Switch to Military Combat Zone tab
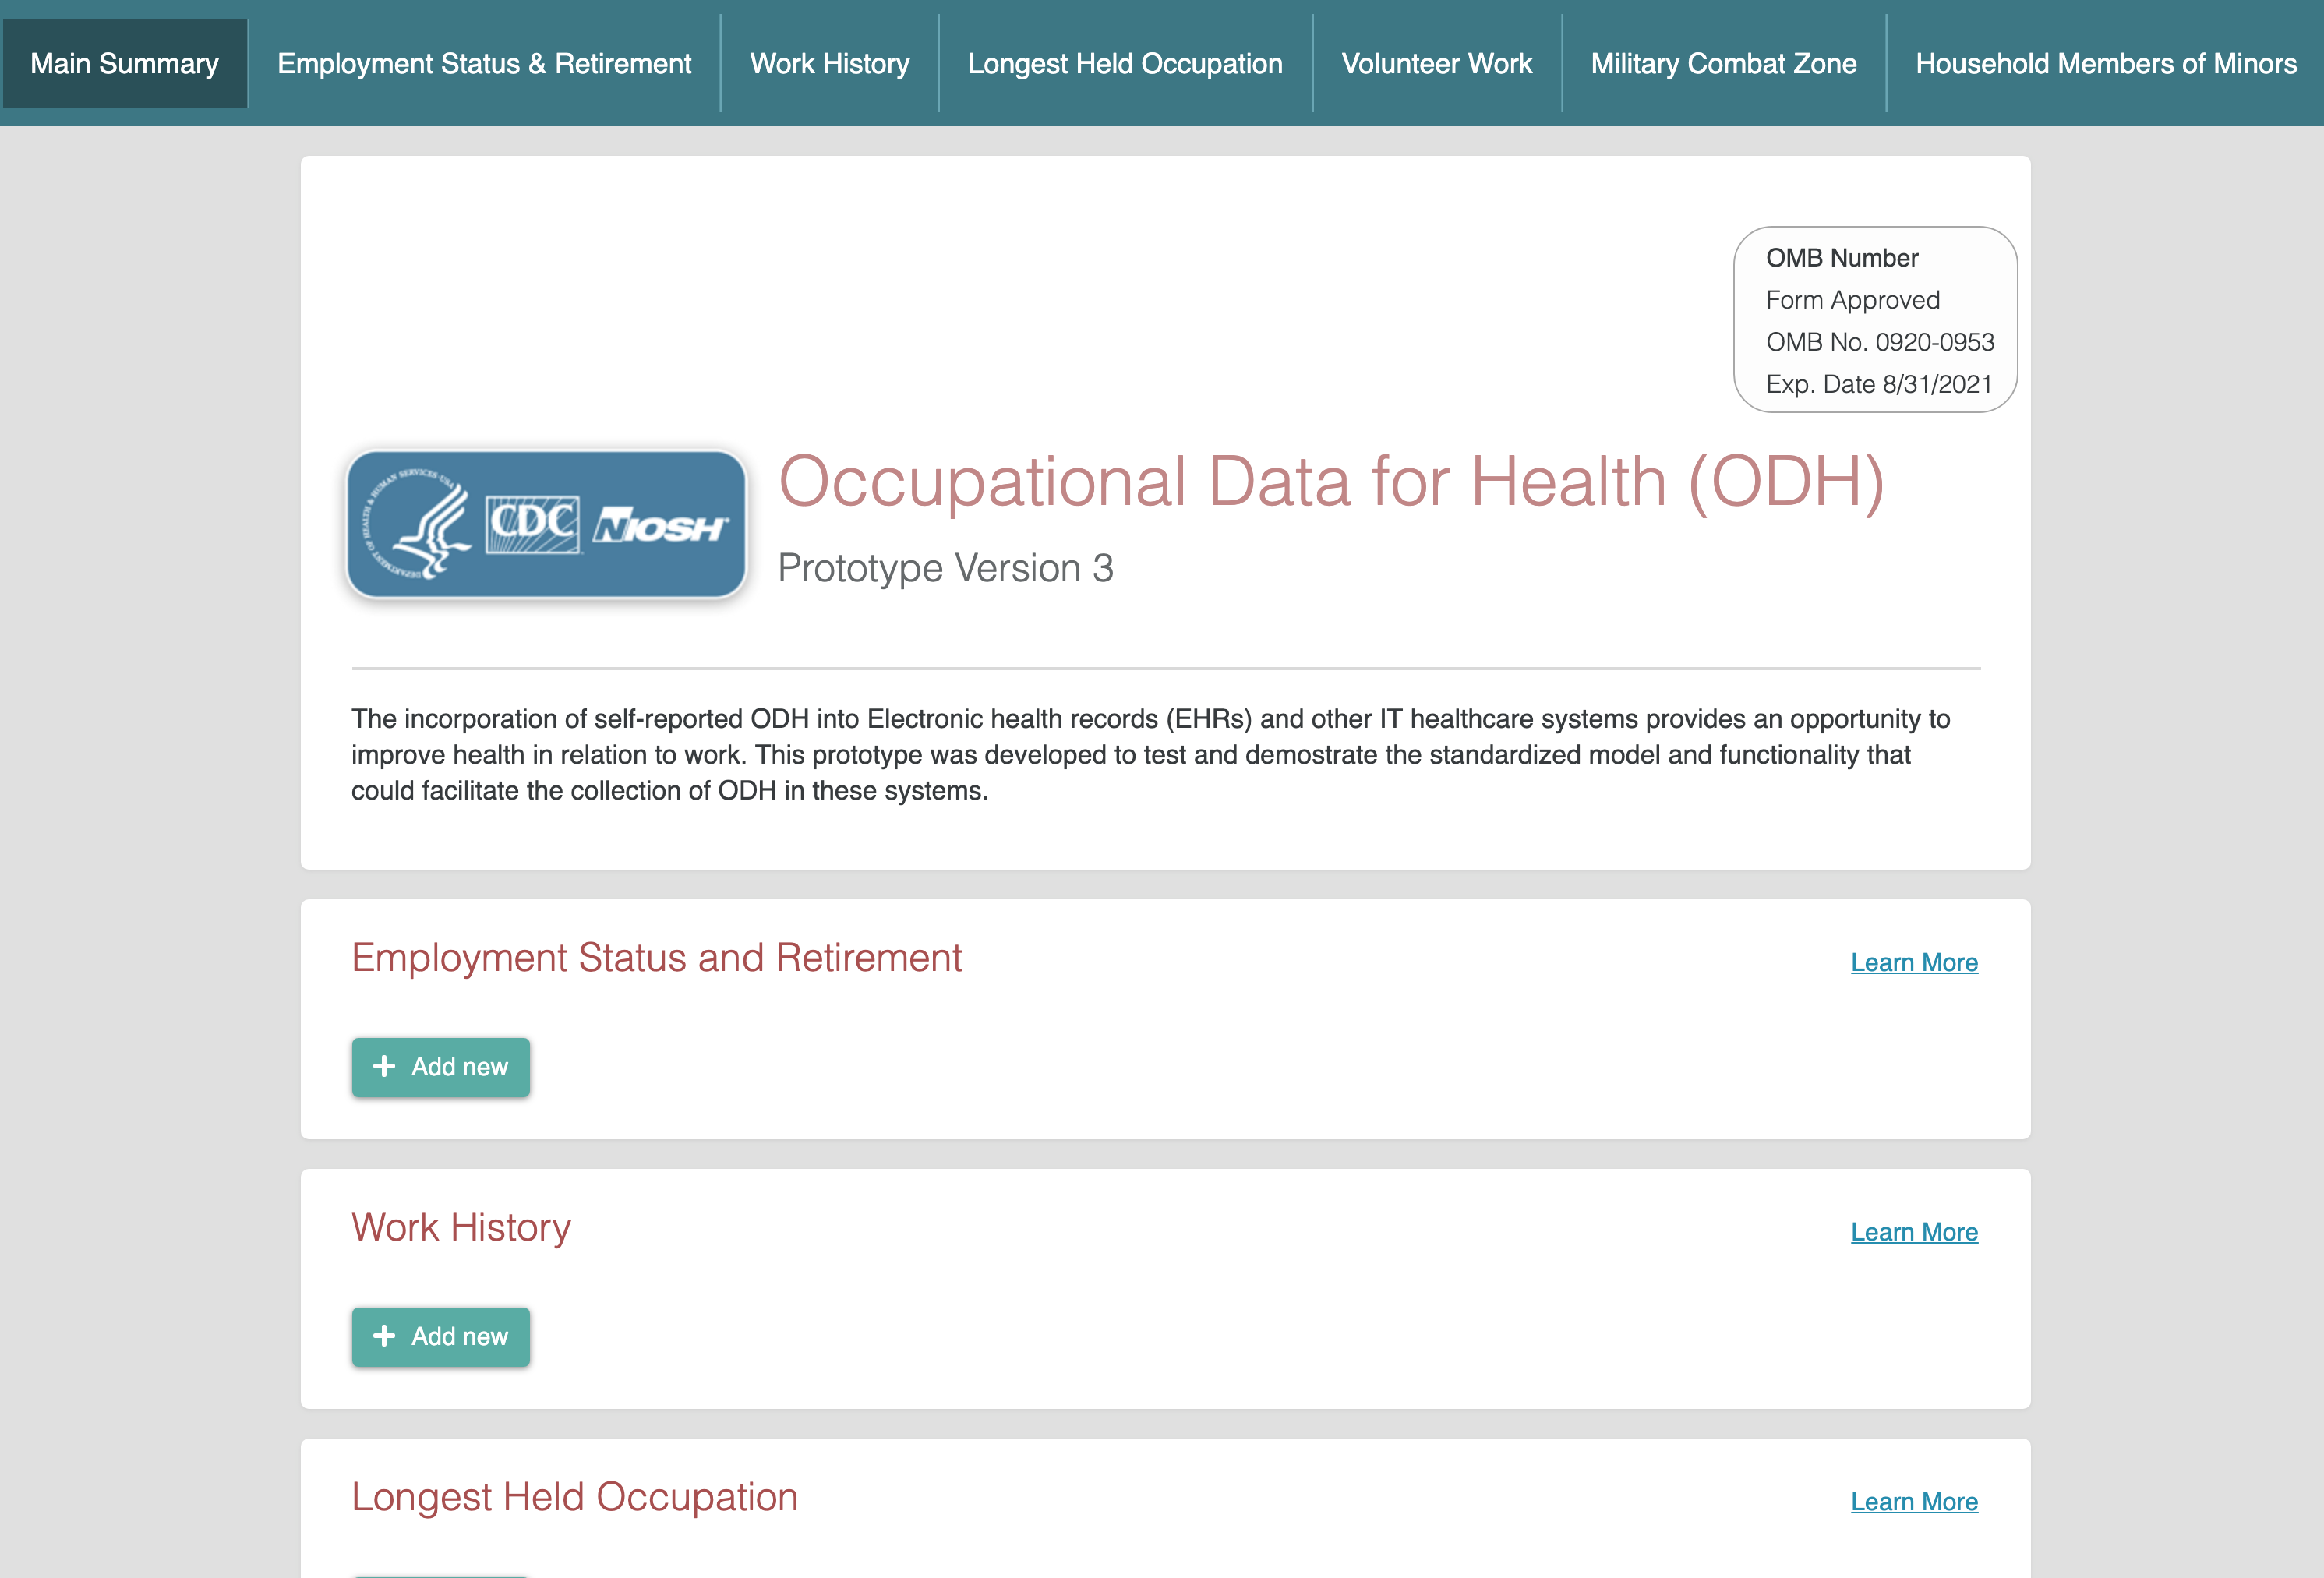The height and width of the screenshot is (1578, 2324). pos(1723,63)
